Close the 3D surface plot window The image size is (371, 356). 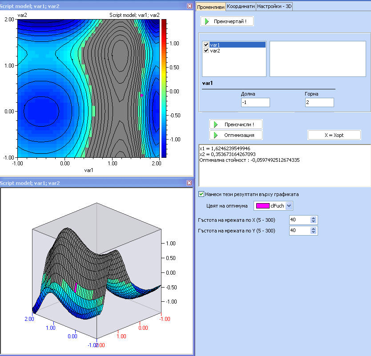pos(190,183)
